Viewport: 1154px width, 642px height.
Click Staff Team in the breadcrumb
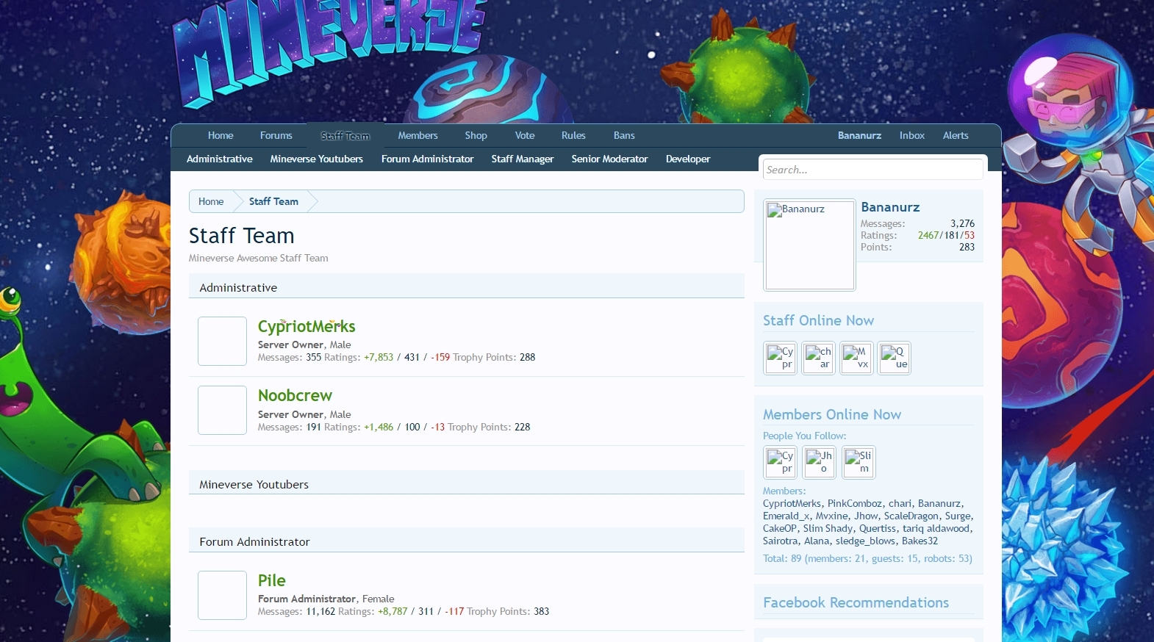coord(273,201)
